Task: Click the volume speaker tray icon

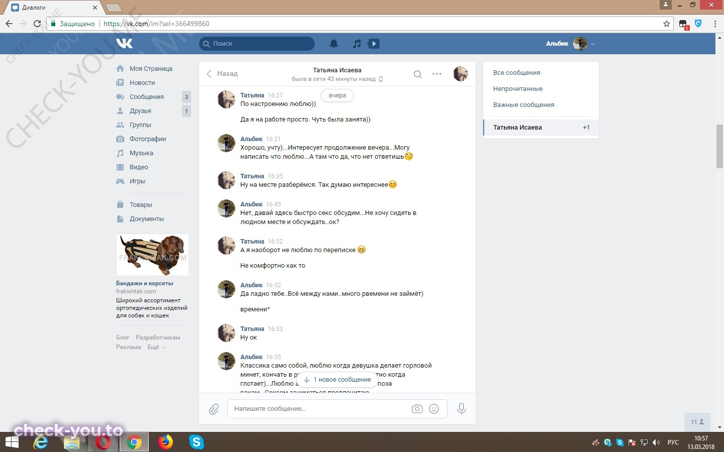Action: point(656,442)
